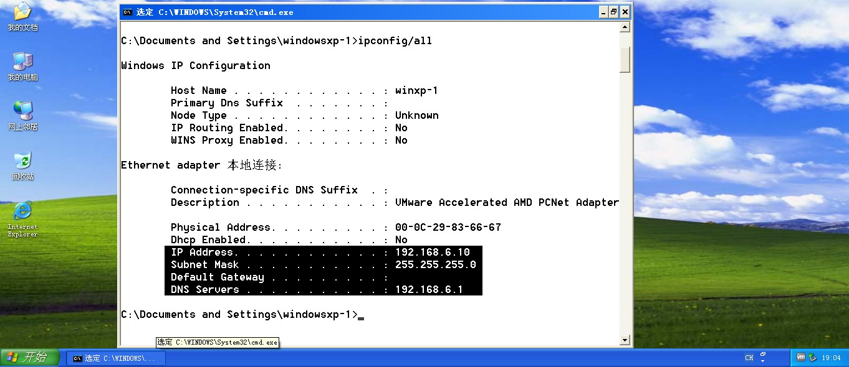Viewport: 849px width, 367px height.
Task: Click the IP Address 192.168.6.10 value
Action: [433, 253]
